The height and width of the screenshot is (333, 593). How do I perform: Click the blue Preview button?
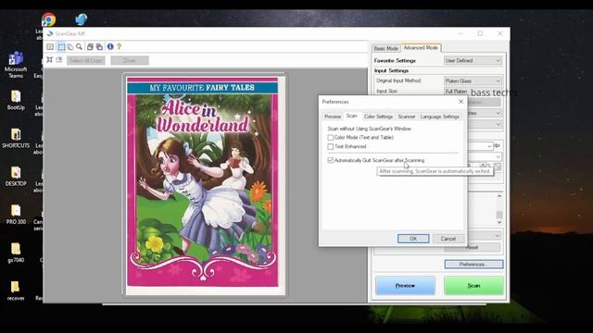pyautogui.click(x=405, y=286)
